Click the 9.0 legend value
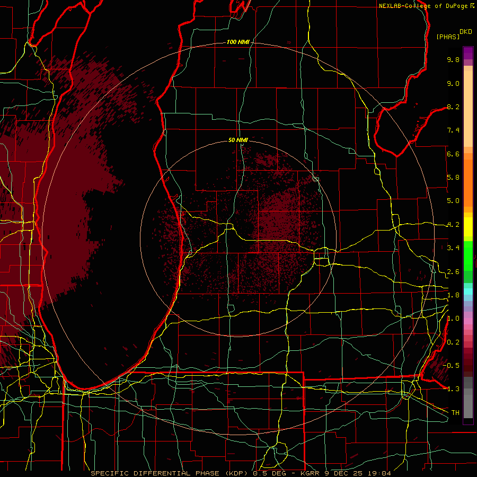This screenshot has height=477, width=477. coord(453,83)
